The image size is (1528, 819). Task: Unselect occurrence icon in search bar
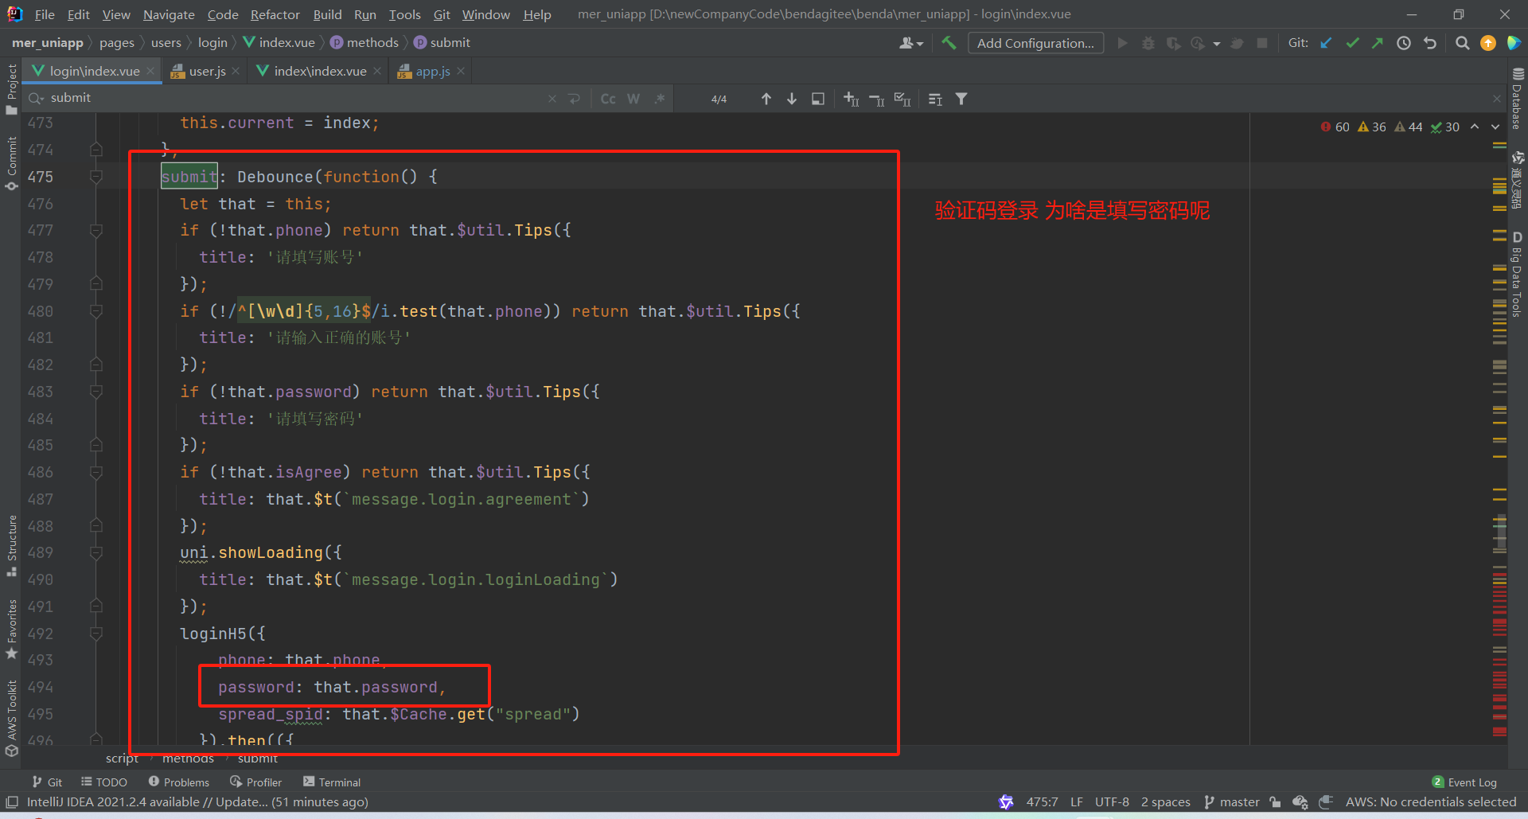click(876, 99)
